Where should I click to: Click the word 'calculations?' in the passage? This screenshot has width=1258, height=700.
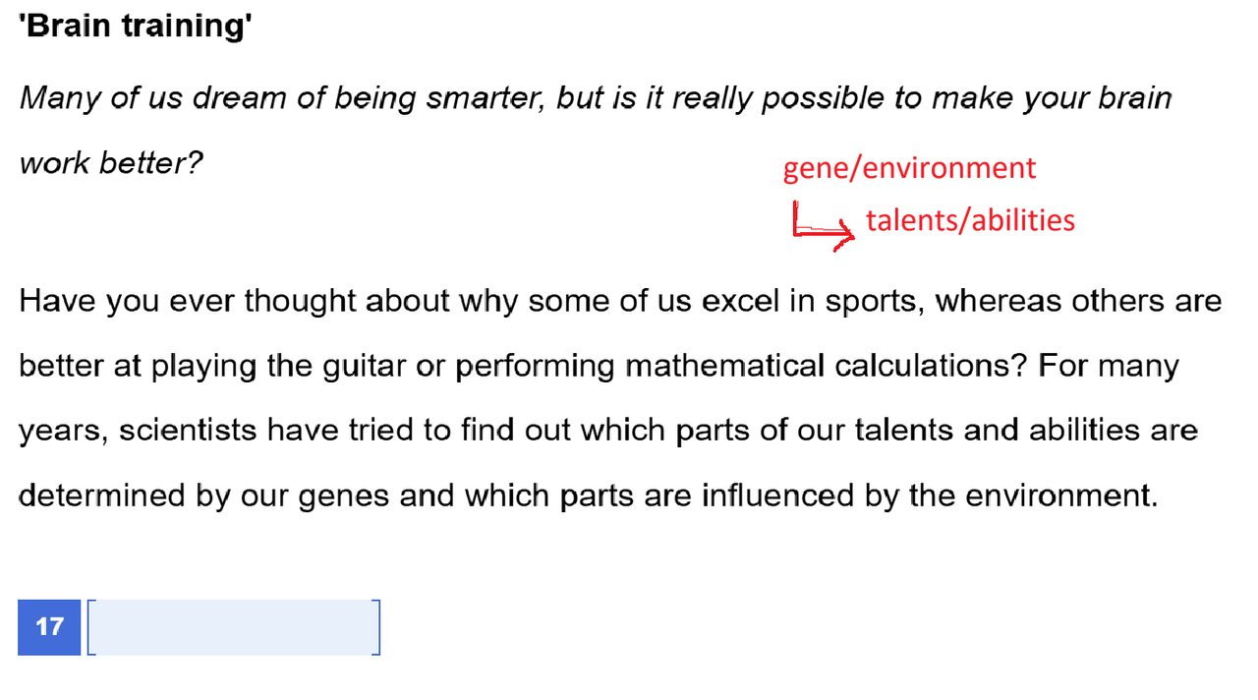click(931, 365)
